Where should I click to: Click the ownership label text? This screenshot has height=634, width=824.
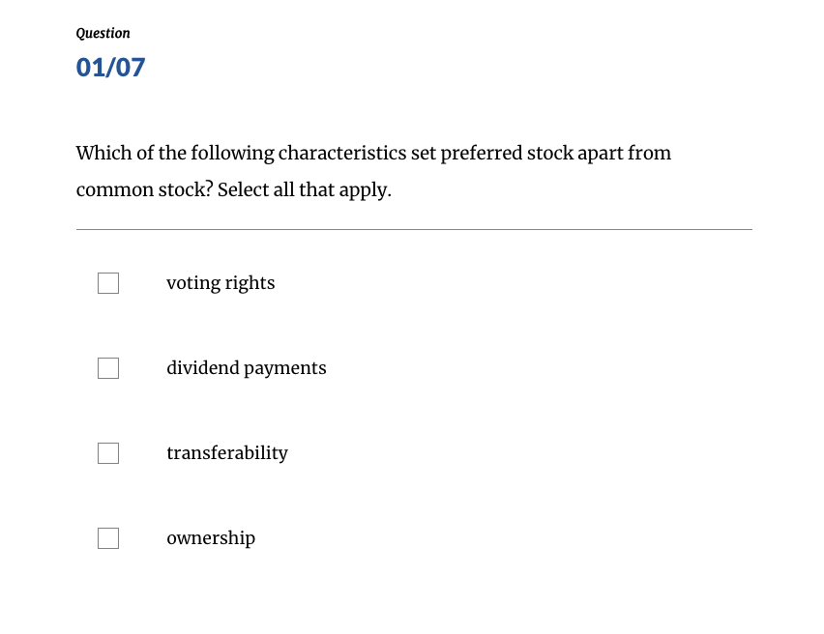[211, 537]
